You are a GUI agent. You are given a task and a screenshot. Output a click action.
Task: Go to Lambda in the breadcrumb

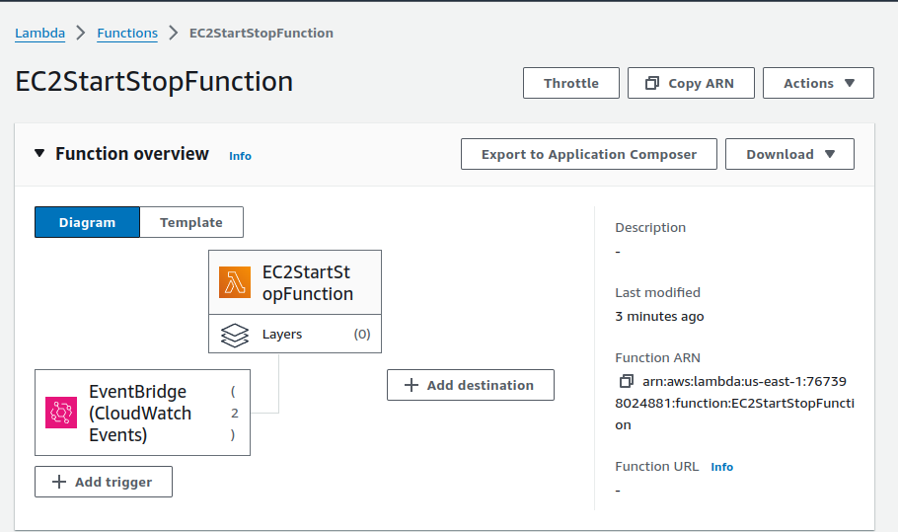(x=40, y=33)
